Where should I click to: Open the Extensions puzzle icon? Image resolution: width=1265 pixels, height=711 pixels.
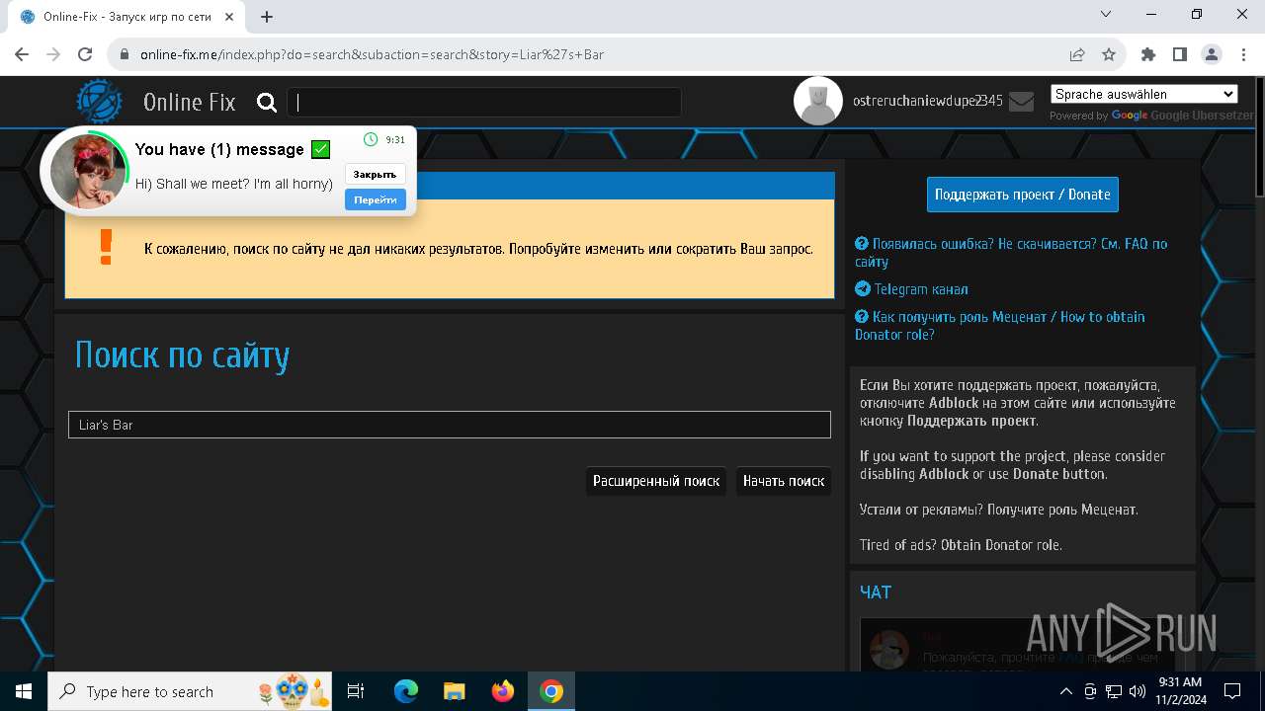pyautogui.click(x=1148, y=54)
